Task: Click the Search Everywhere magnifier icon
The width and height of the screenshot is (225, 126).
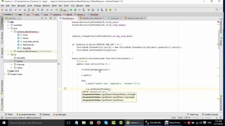Action: (x=217, y=10)
